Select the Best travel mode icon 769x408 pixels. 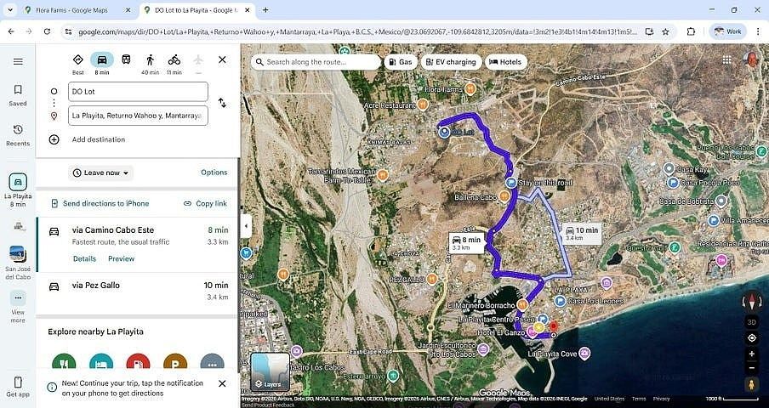[78, 59]
